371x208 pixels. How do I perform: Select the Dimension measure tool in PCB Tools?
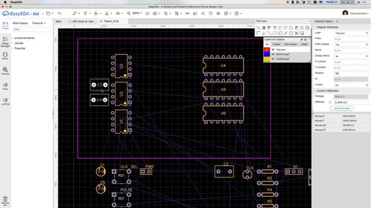pos(286,34)
